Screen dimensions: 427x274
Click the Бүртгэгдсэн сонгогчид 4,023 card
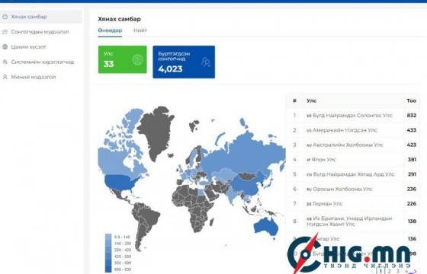(x=184, y=62)
